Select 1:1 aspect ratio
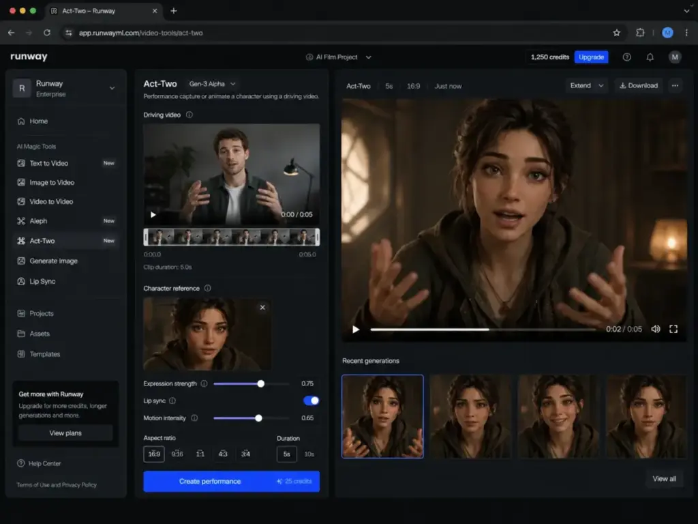Image resolution: width=698 pixels, height=524 pixels. point(200,454)
